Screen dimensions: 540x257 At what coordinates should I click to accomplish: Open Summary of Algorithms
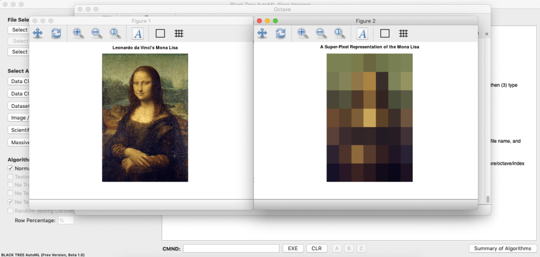pyautogui.click(x=502, y=249)
